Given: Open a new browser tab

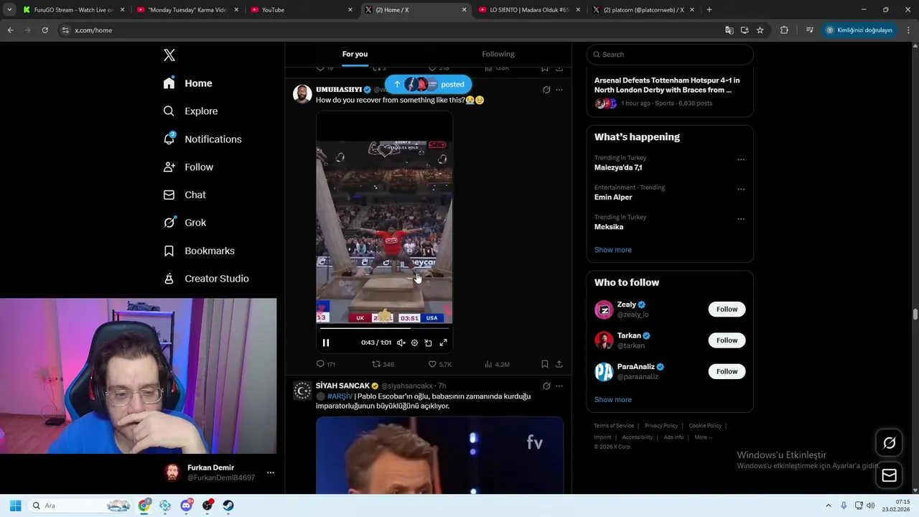Looking at the screenshot, I should coord(709,10).
